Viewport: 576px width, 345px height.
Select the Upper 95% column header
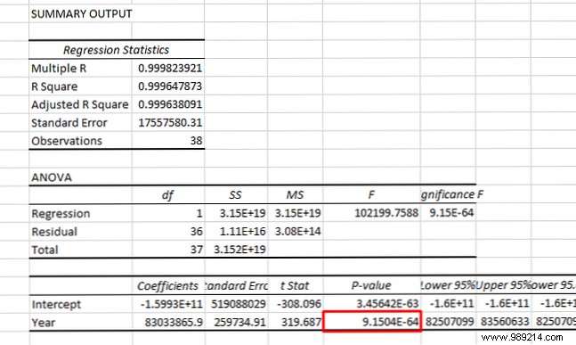503,285
